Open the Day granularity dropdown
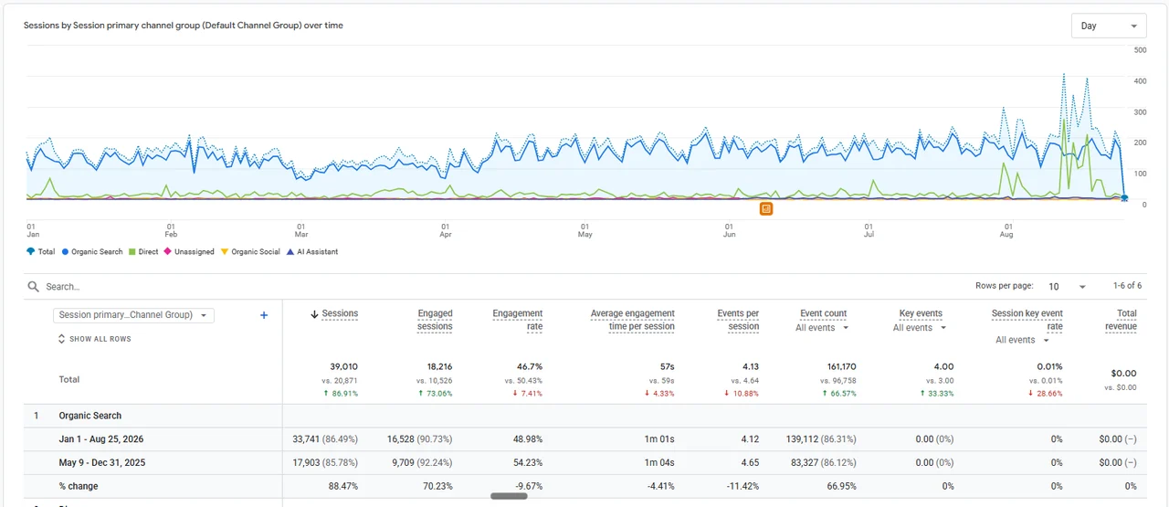Viewport: 1169px width, 507px height. pyautogui.click(x=1109, y=26)
